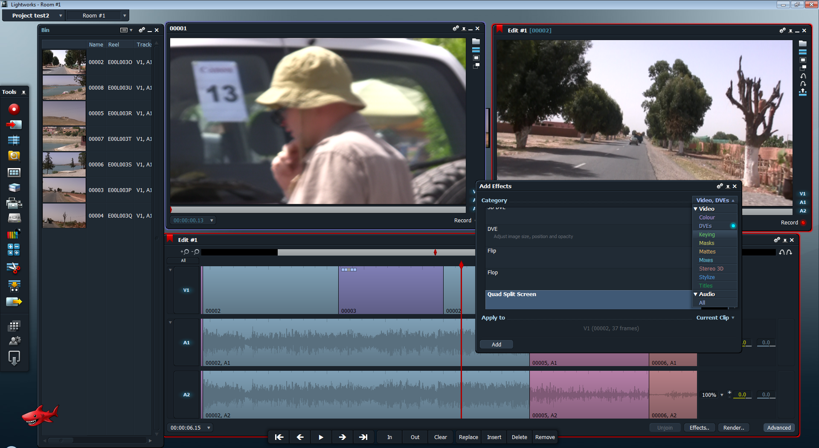This screenshot has height=448, width=819.
Task: Toggle the A1 track selector on timeline
Action: click(186, 343)
